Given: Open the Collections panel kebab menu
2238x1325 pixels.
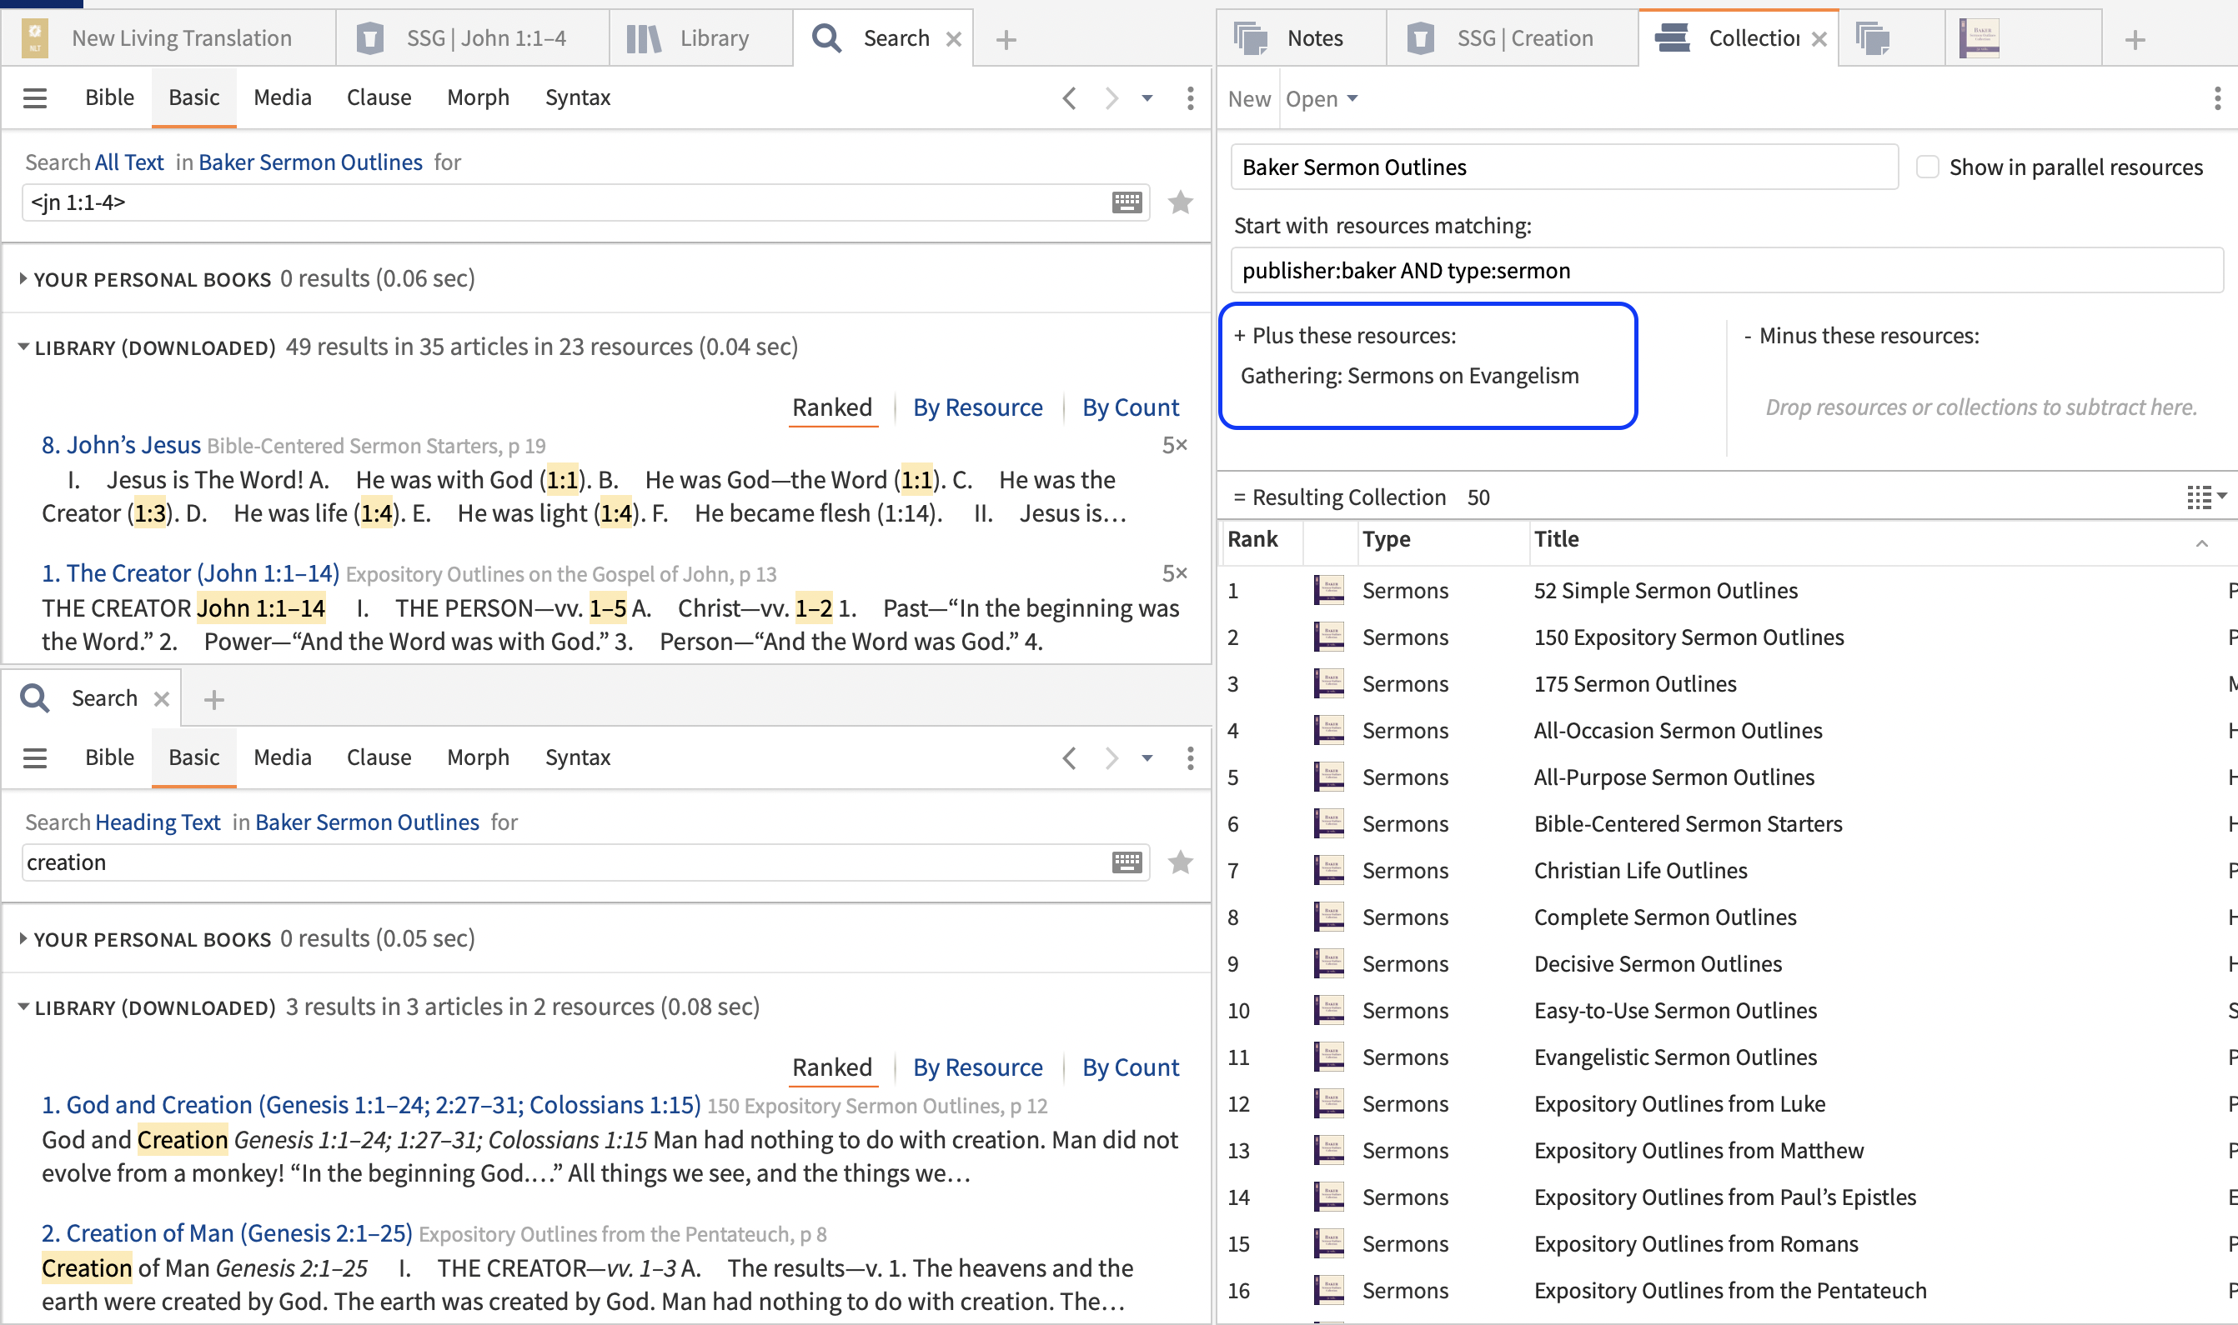Looking at the screenshot, I should (2216, 98).
